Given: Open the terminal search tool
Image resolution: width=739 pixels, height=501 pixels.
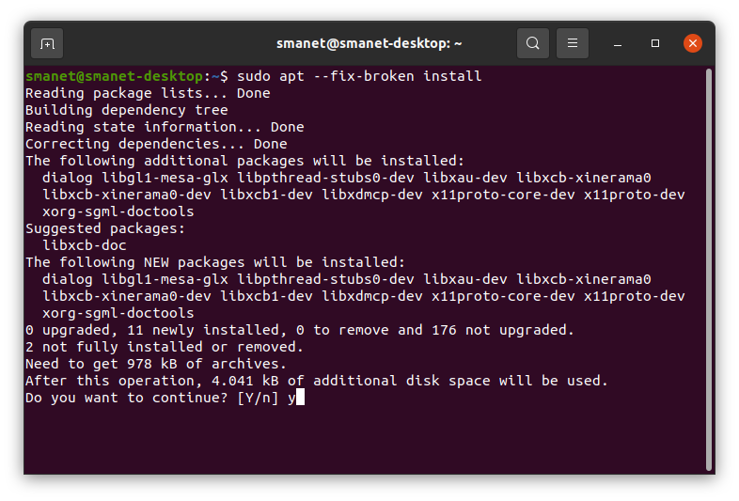Looking at the screenshot, I should pos(532,43).
